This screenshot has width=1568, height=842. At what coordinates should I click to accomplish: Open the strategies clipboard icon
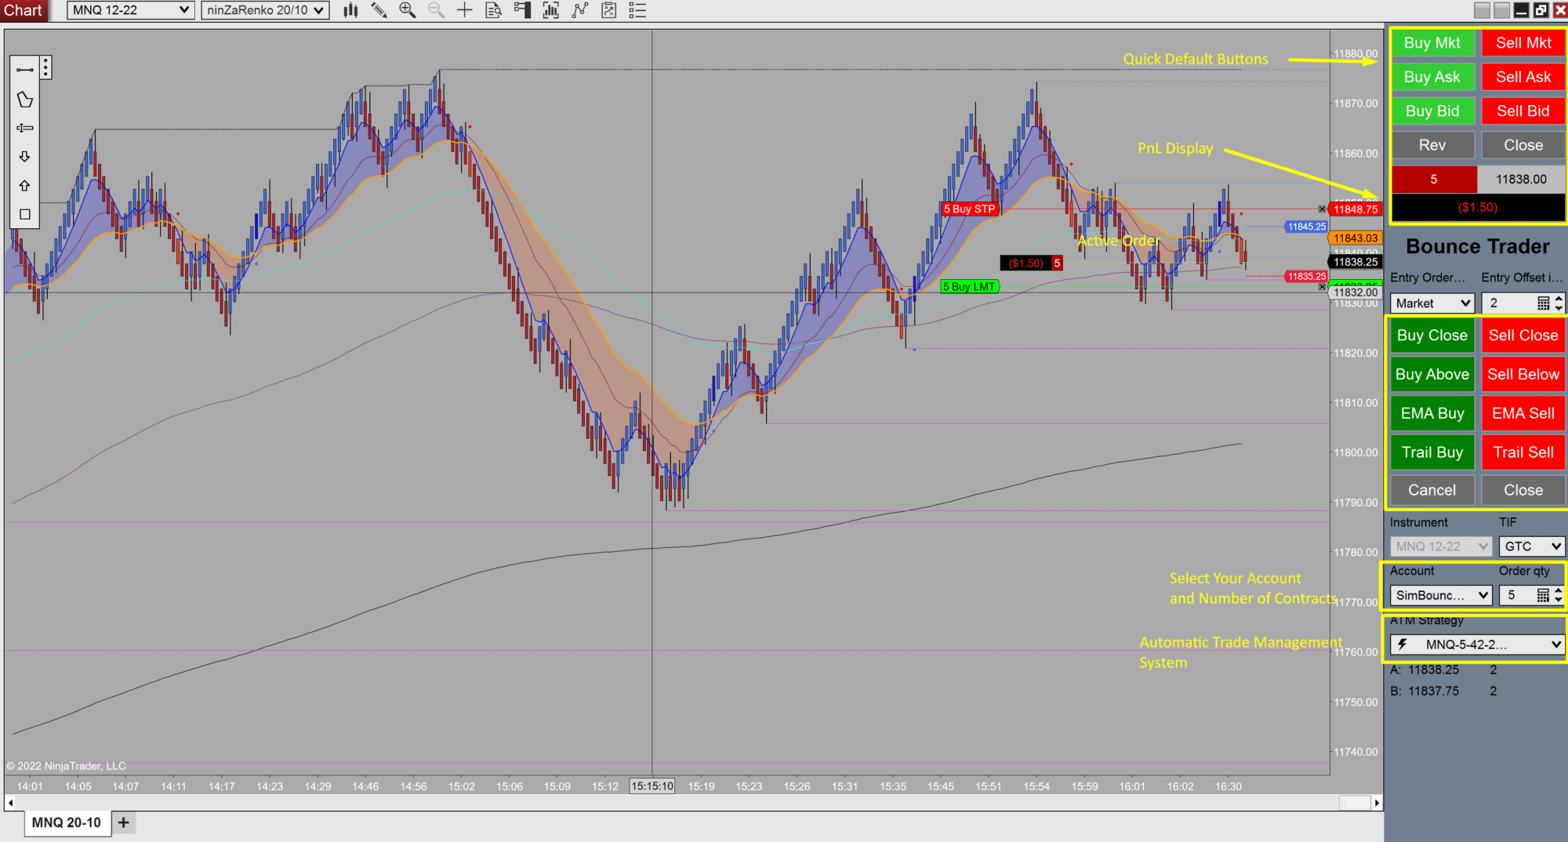(x=608, y=10)
